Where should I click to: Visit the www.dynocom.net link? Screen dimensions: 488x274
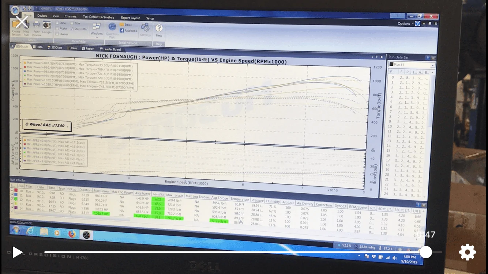click(x=21, y=222)
